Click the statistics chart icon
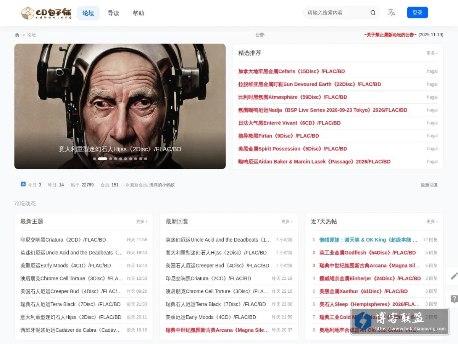 coord(23,184)
